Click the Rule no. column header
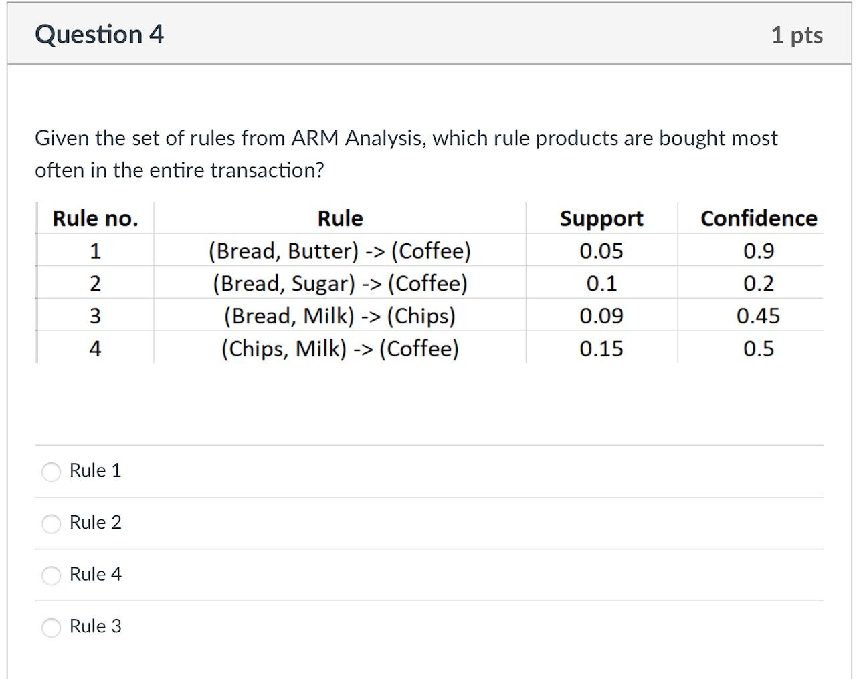The height and width of the screenshot is (679, 859). pyautogui.click(x=94, y=218)
